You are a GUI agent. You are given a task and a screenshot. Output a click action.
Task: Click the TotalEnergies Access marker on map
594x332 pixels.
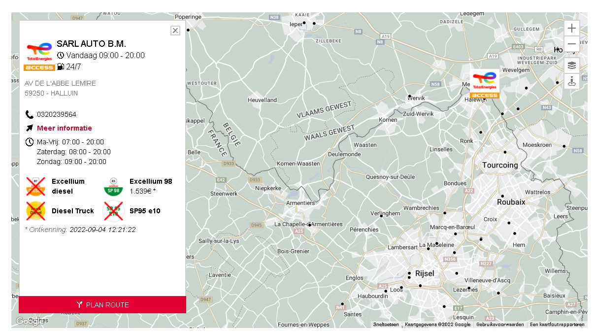coord(485,84)
